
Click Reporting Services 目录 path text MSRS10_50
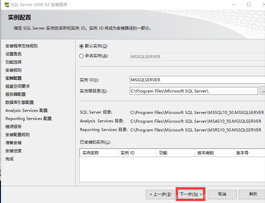point(196,130)
